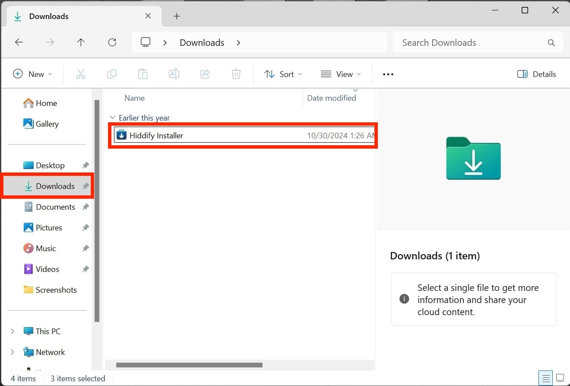This screenshot has width=570, height=386.
Task: Click the Copy icon in toolbar
Action: [x=112, y=74]
